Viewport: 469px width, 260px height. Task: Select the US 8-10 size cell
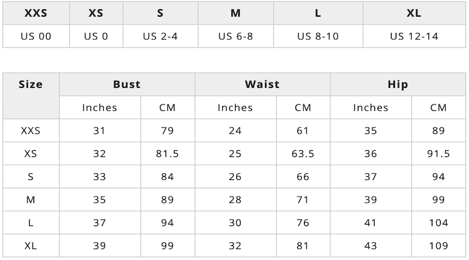(x=317, y=36)
